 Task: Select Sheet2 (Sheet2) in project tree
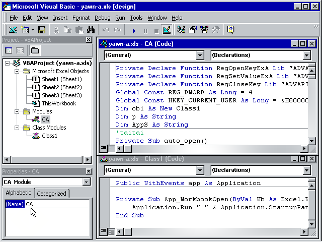click(61, 87)
